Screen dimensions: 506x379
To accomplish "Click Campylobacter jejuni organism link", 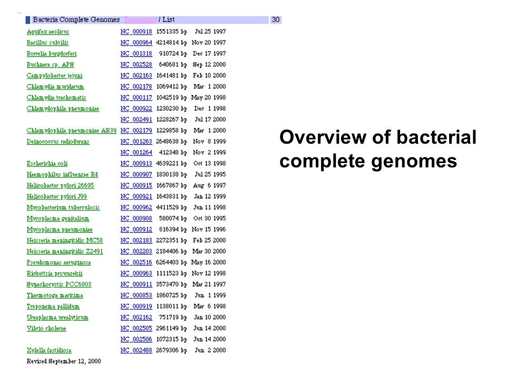I will (x=54, y=75).
